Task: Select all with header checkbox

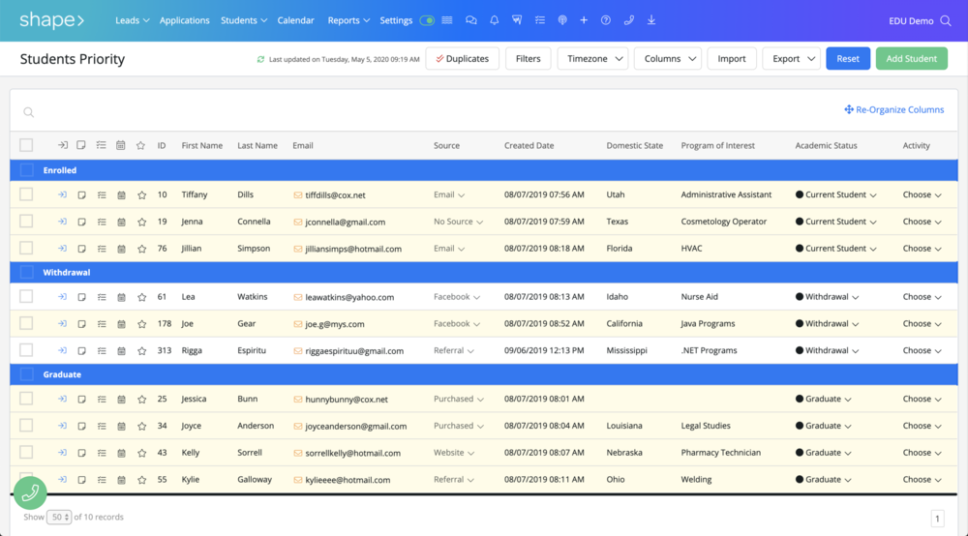Action: coord(26,145)
